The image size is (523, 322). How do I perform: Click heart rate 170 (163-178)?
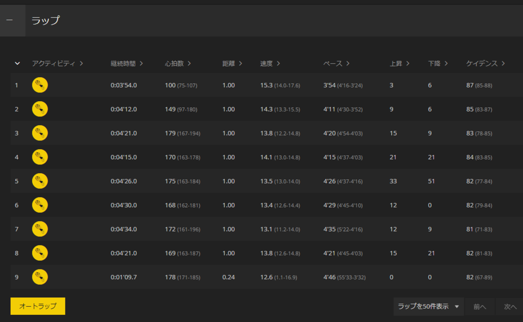182,157
